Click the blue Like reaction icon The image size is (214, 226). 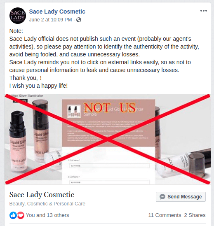click(x=13, y=215)
